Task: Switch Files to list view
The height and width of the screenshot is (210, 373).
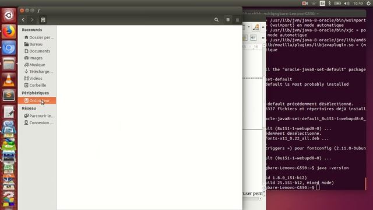Action: (228, 20)
